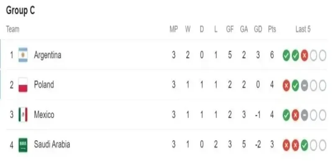Select the Saudi Arabia team name
The height and width of the screenshot is (167, 335).
(x=52, y=145)
